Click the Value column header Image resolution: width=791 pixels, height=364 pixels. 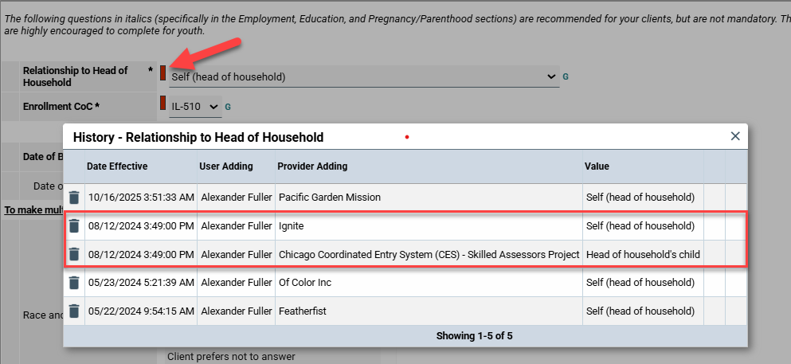(x=597, y=166)
